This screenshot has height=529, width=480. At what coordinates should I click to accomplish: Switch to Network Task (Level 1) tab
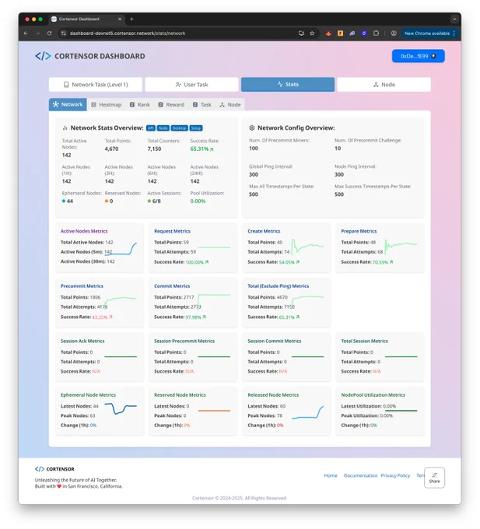(96, 84)
